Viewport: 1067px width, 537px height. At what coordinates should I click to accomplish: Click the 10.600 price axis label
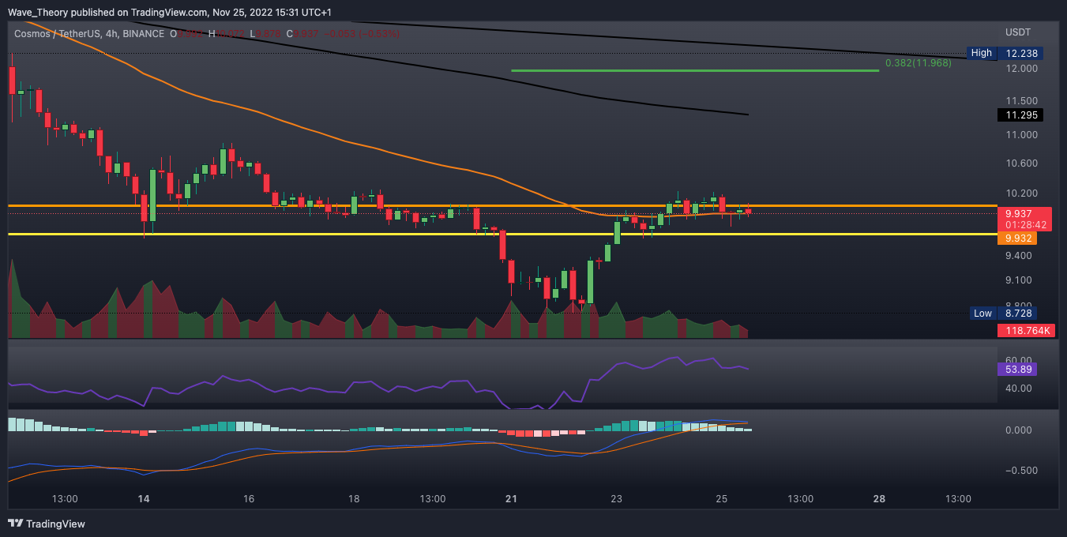1020,163
